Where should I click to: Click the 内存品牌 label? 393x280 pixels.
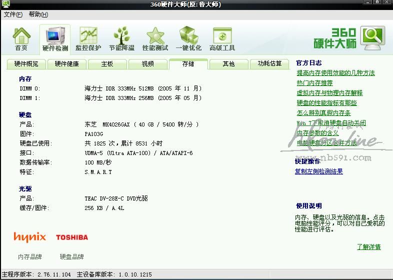pyautogui.click(x=30, y=256)
